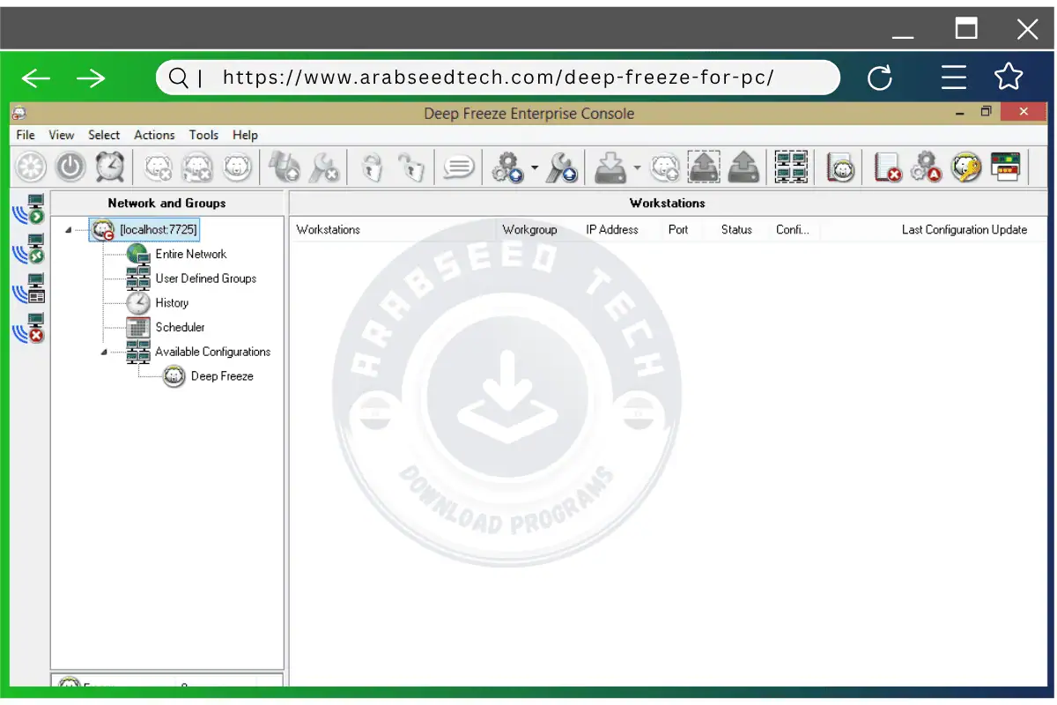Select Entire Network in the tree
The image size is (1057, 705).
pyautogui.click(x=190, y=254)
